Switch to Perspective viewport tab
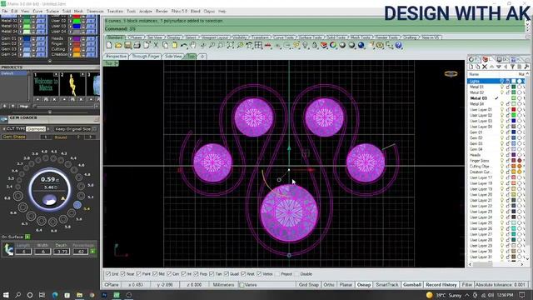Screen dimensions: 533x300 tap(117, 56)
